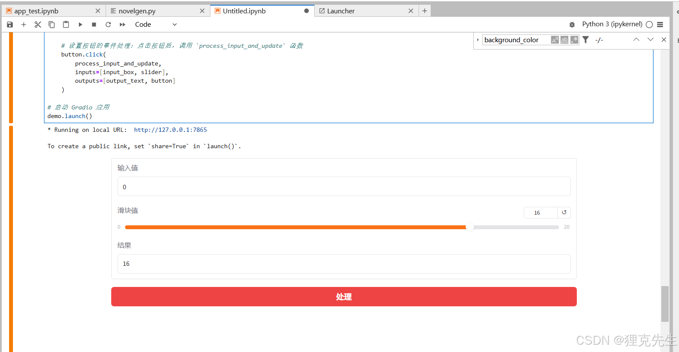Interrupt the kernel with stop icon
Viewport: 679px width, 352px height.
click(94, 25)
